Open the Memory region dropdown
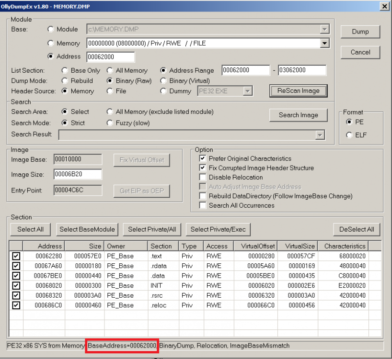The height and width of the screenshot is (359, 392). (x=324, y=43)
